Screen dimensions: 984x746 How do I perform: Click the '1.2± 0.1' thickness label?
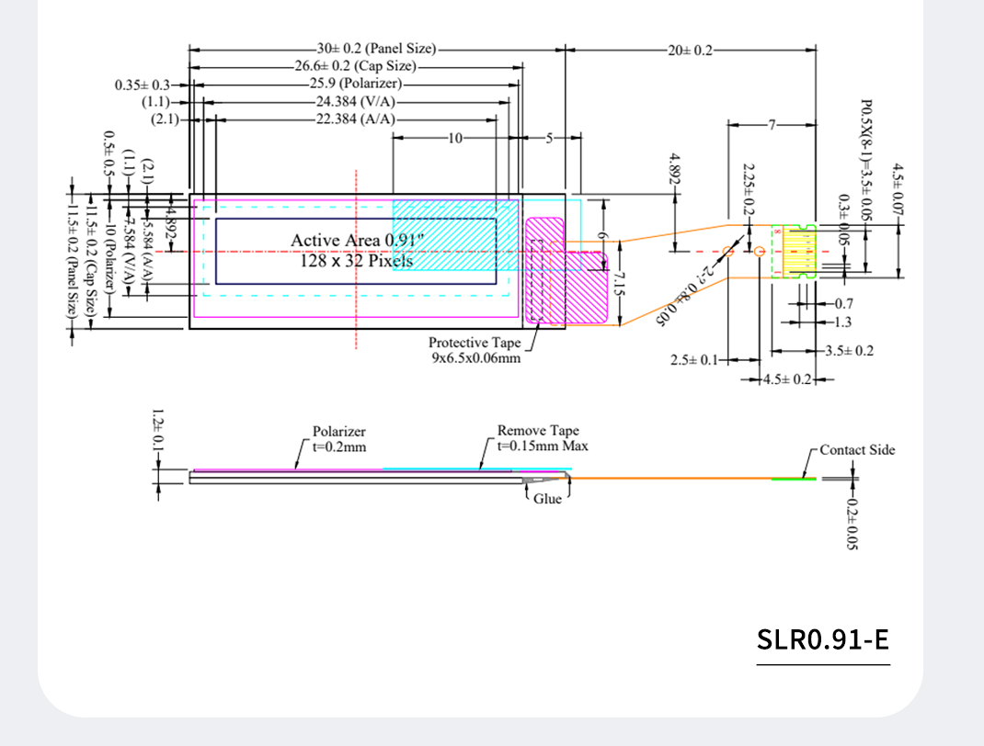click(158, 430)
